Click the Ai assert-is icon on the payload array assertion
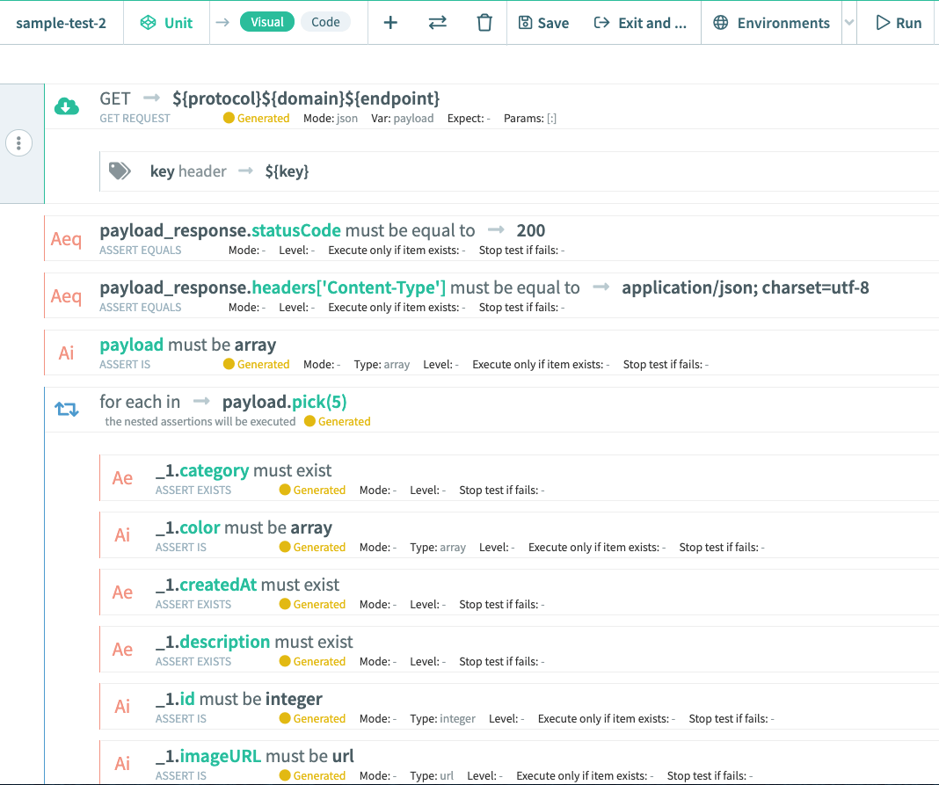 pos(65,352)
